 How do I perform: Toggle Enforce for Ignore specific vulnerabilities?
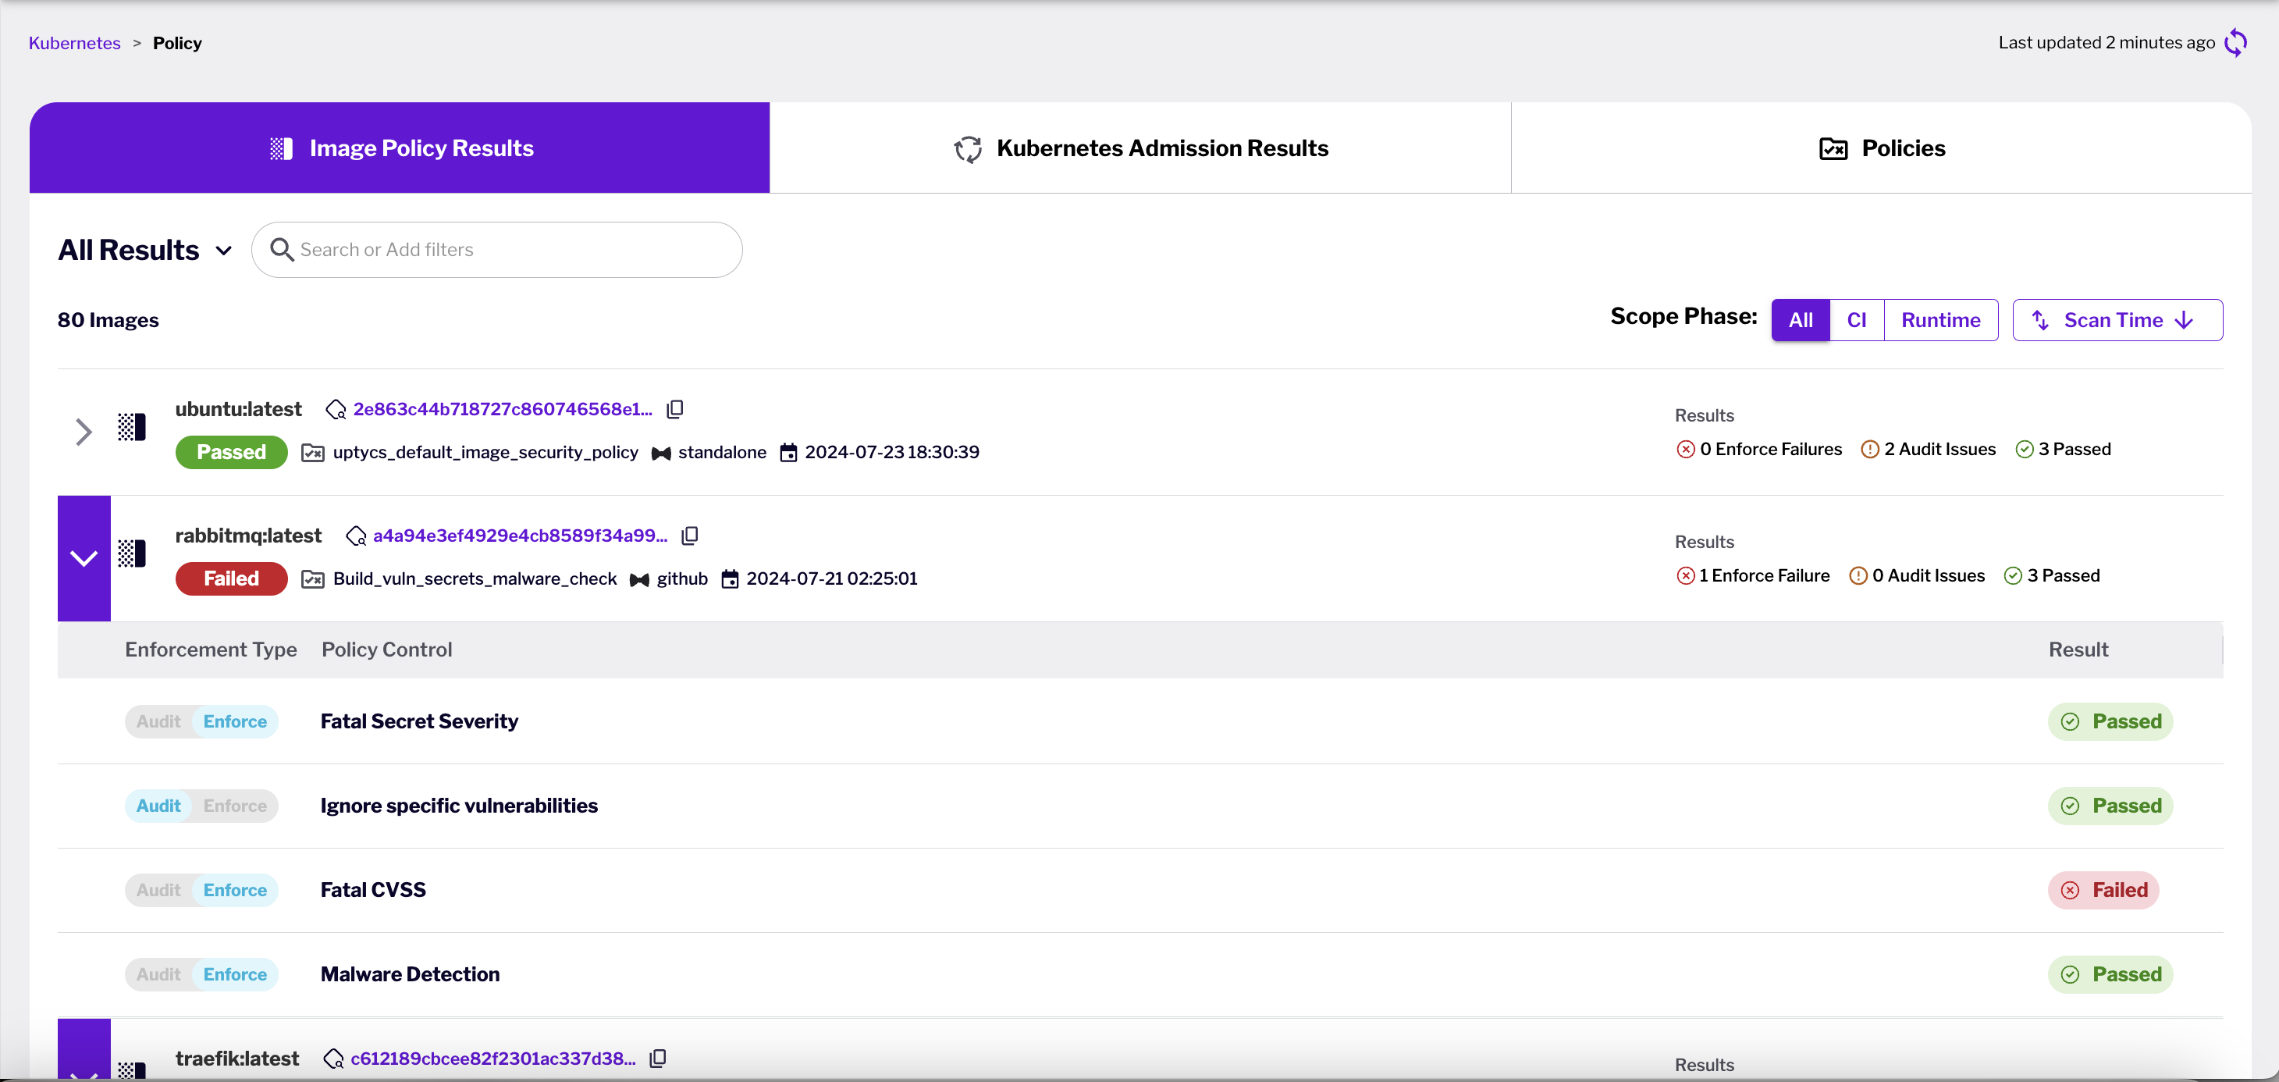pos(234,805)
